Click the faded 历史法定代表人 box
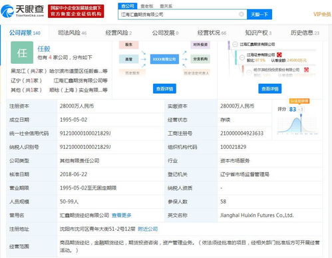The width and height of the screenshot is (332, 258). (196, 73)
